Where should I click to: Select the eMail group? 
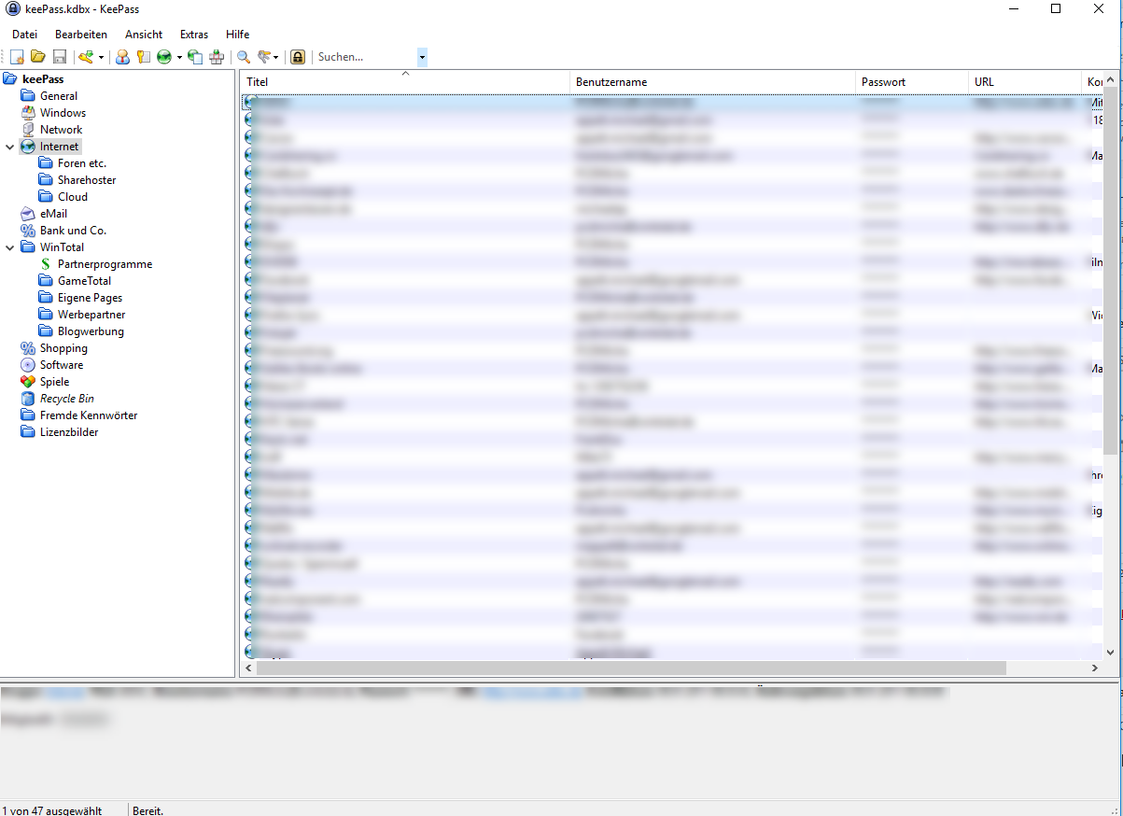tap(53, 214)
